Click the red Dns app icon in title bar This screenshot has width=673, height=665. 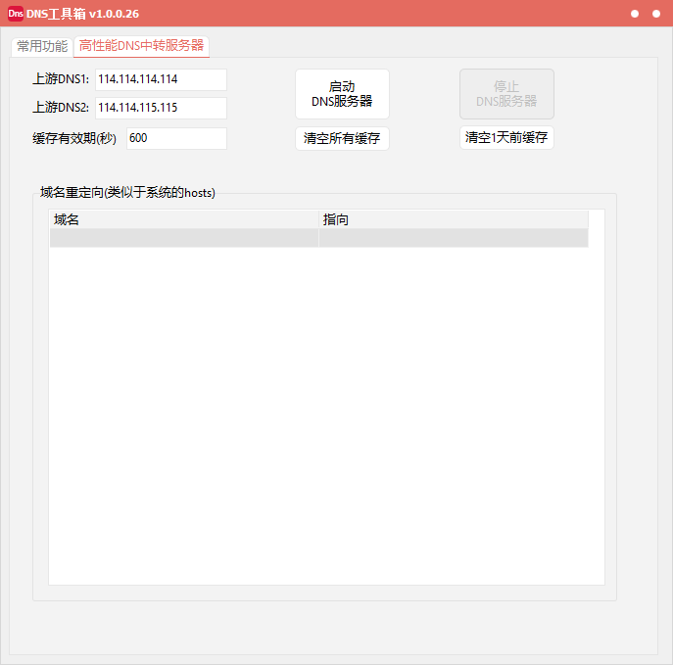coord(15,14)
